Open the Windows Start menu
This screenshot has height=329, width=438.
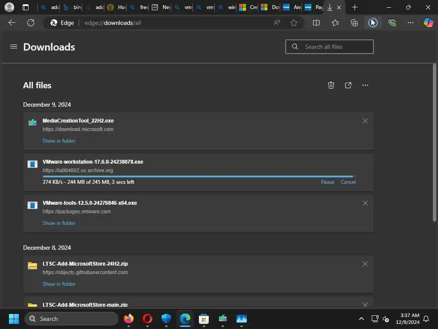(x=14, y=319)
